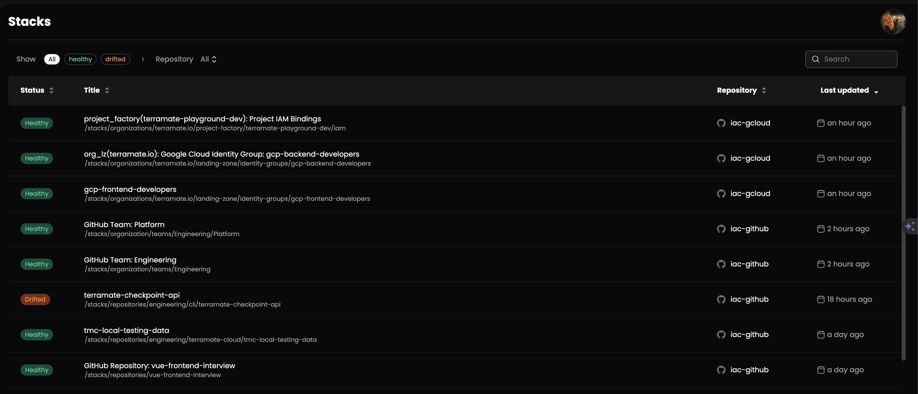
Task: Click GitHub icon in gcp-frontend-developers row
Action: coord(721,194)
